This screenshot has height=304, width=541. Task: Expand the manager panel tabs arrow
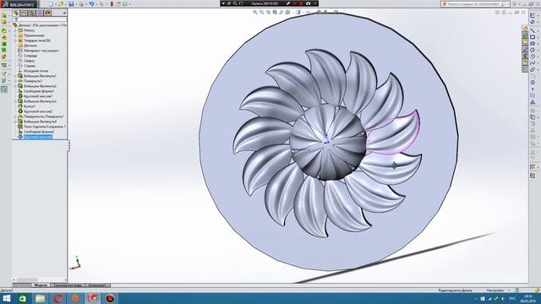coord(64,14)
